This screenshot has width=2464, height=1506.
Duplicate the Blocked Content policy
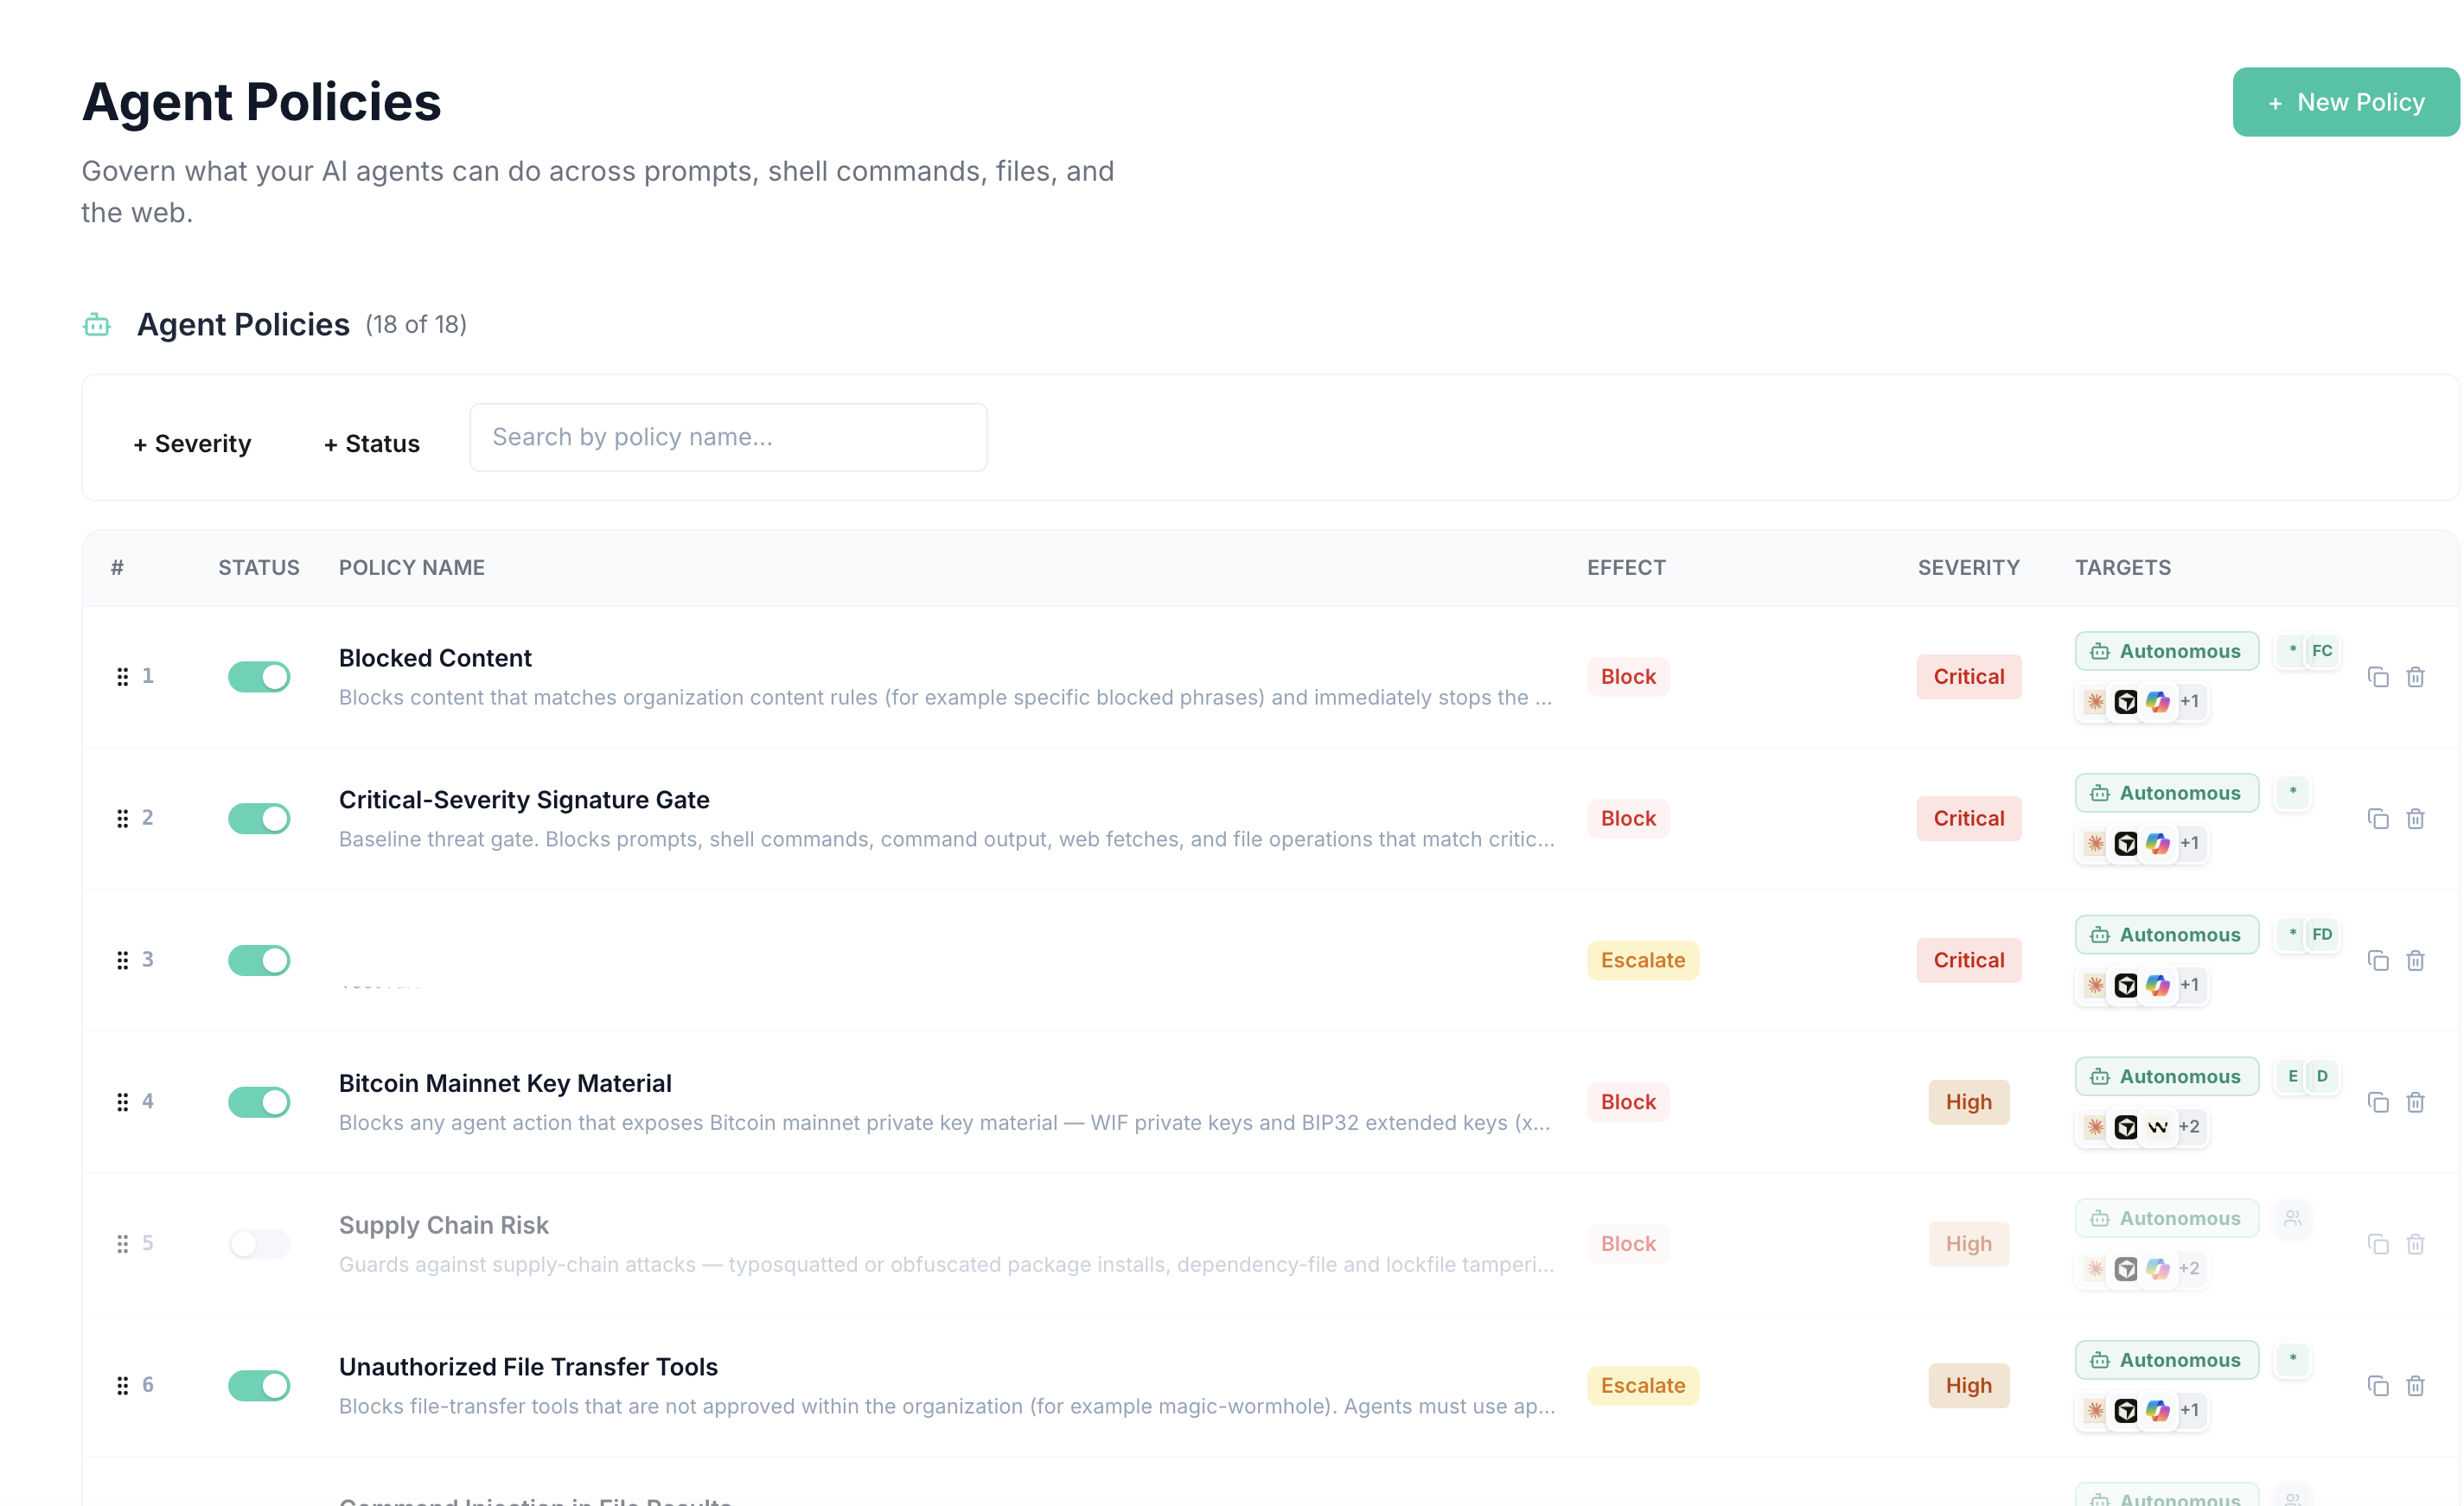2378,677
